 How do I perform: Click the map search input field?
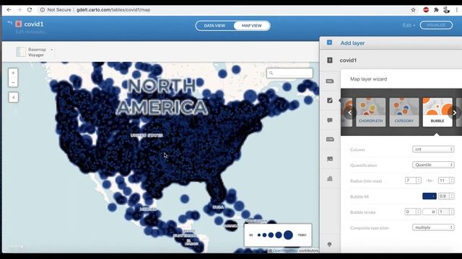tap(289, 73)
